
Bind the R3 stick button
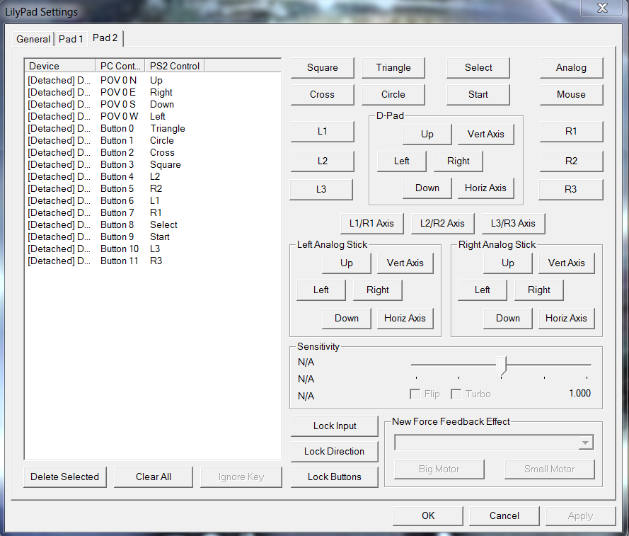point(570,189)
